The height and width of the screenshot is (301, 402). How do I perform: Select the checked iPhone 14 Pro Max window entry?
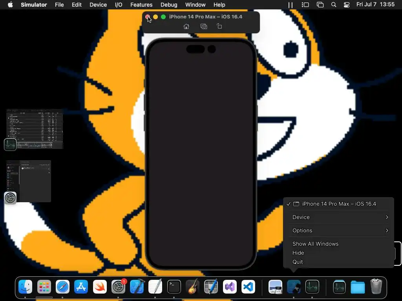point(338,204)
